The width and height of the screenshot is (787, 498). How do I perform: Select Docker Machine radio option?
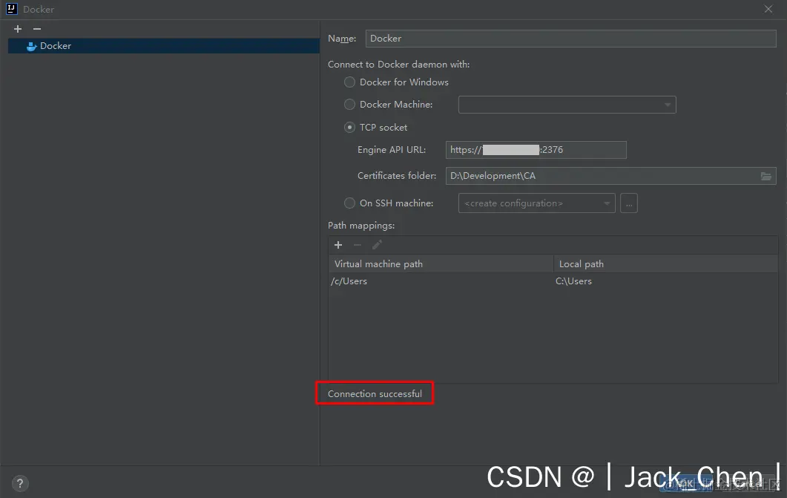click(x=349, y=105)
